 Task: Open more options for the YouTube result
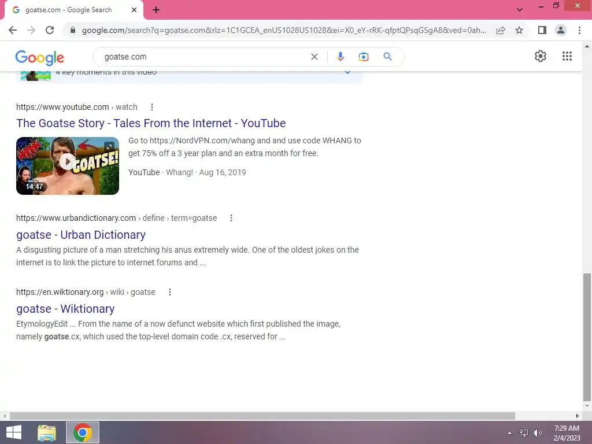(x=152, y=107)
